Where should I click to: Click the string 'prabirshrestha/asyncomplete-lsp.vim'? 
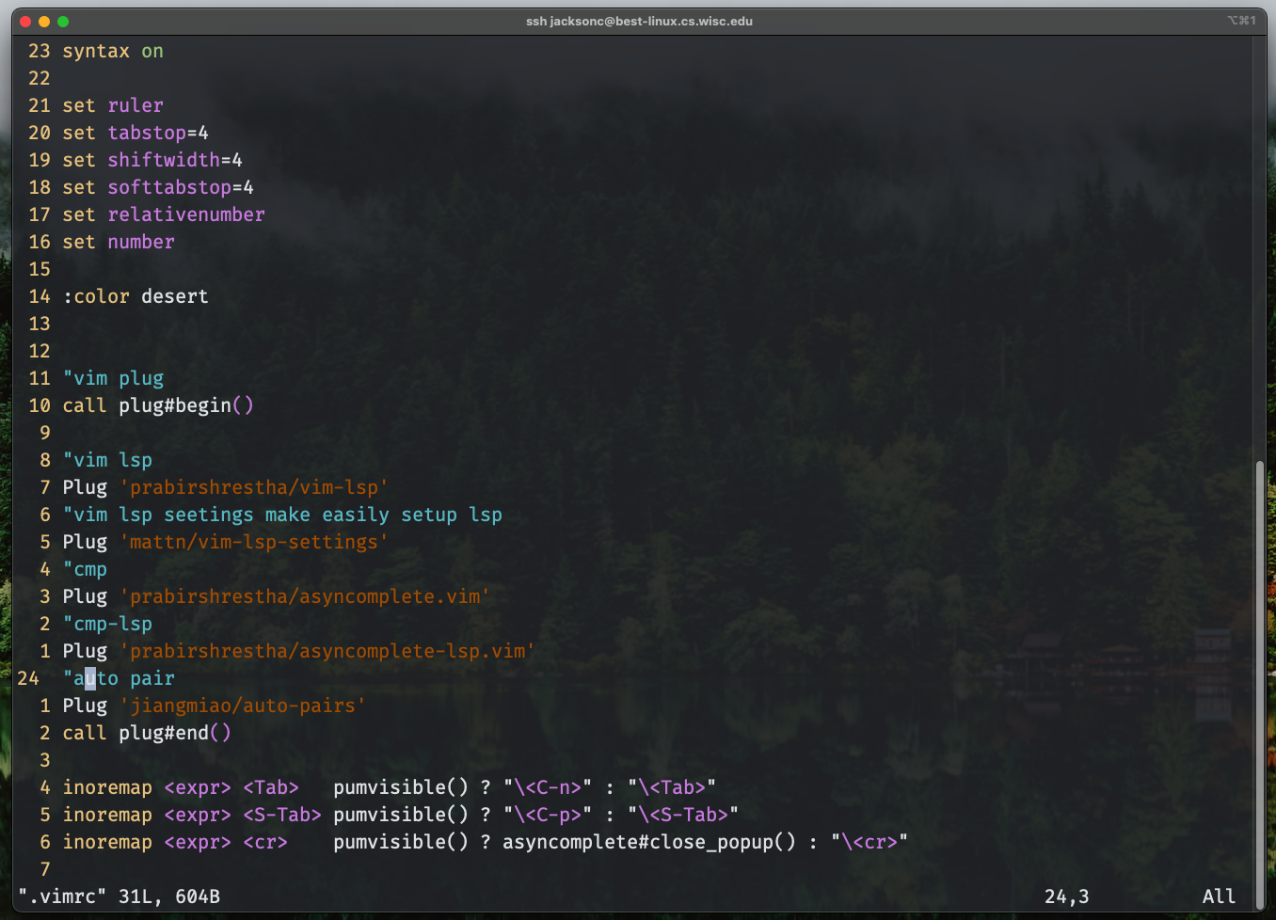[x=327, y=651]
